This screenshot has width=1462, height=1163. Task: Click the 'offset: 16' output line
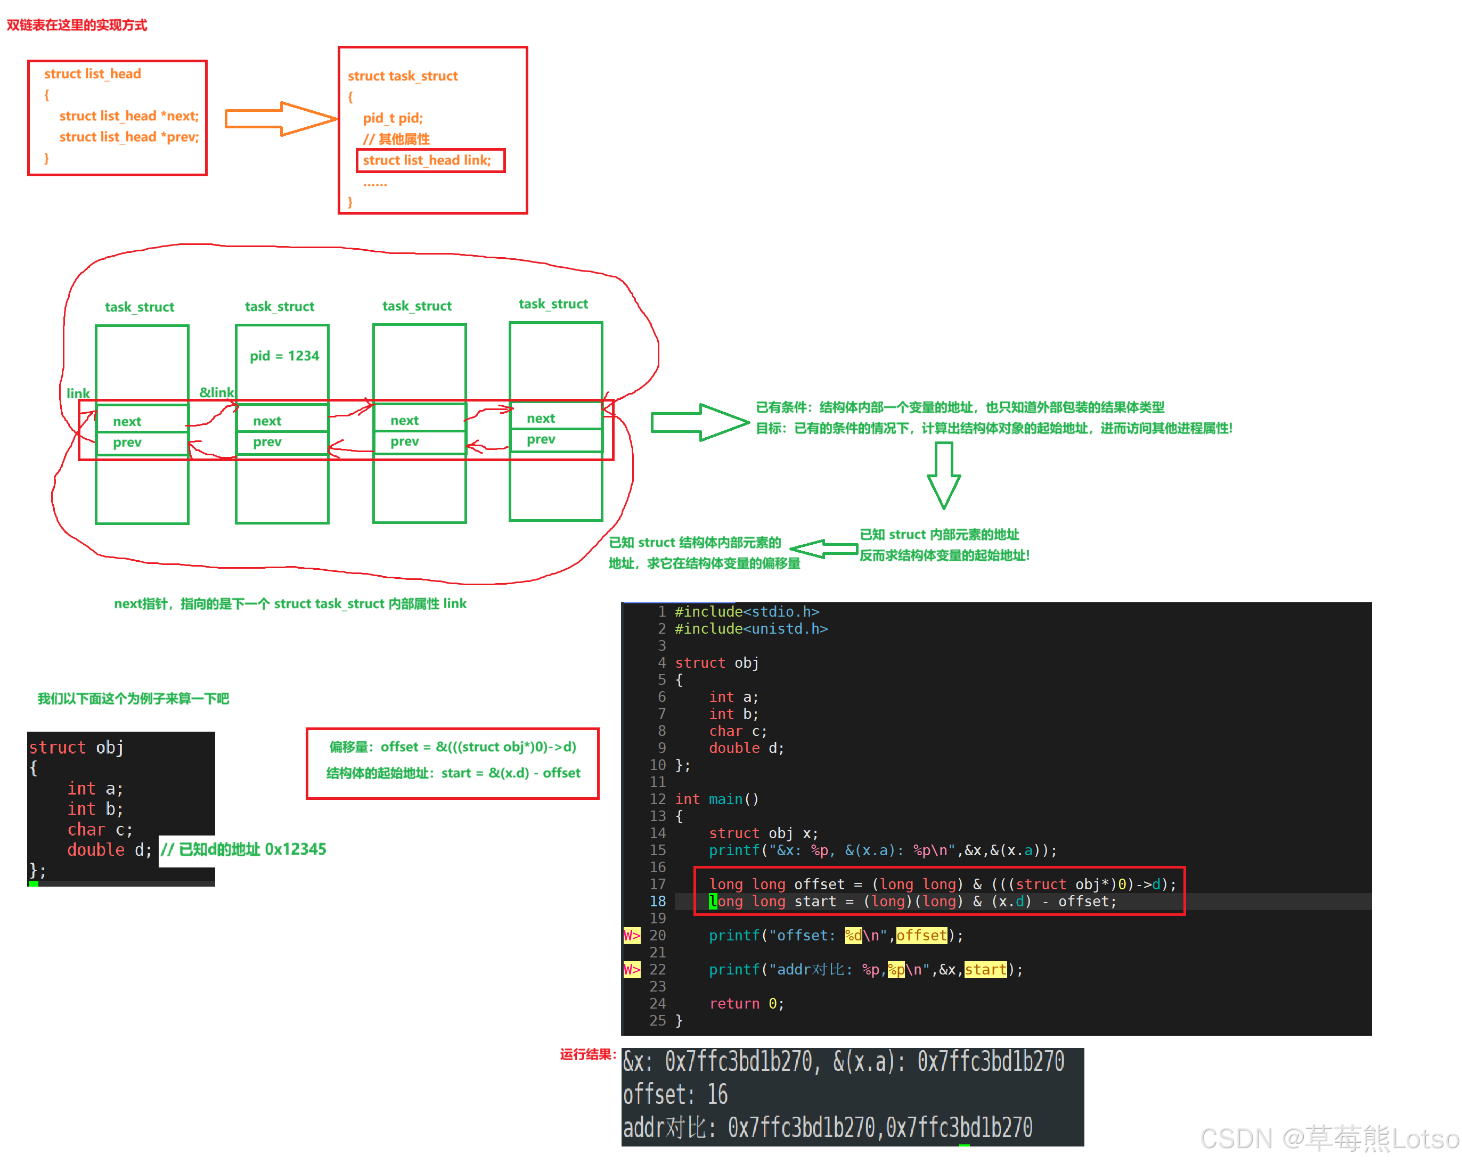675,1094
